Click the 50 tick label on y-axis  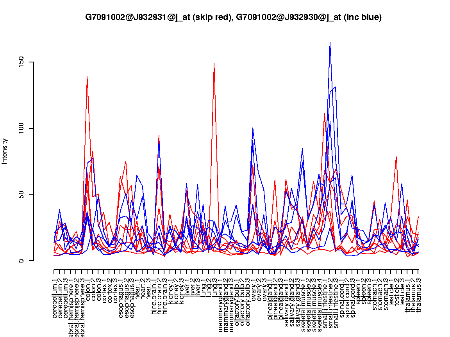(21, 194)
